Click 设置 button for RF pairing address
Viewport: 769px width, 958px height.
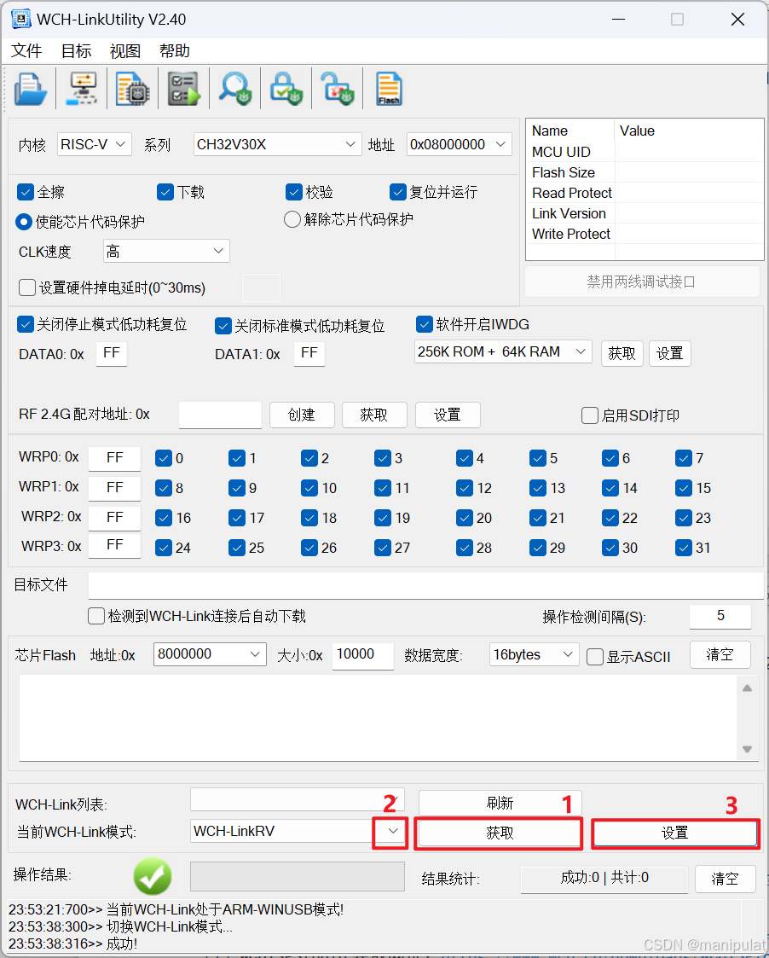click(x=448, y=415)
